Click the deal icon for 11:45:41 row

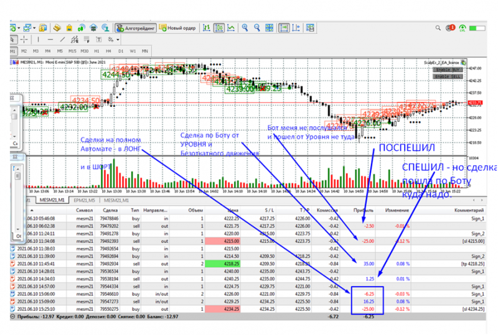click(12, 264)
